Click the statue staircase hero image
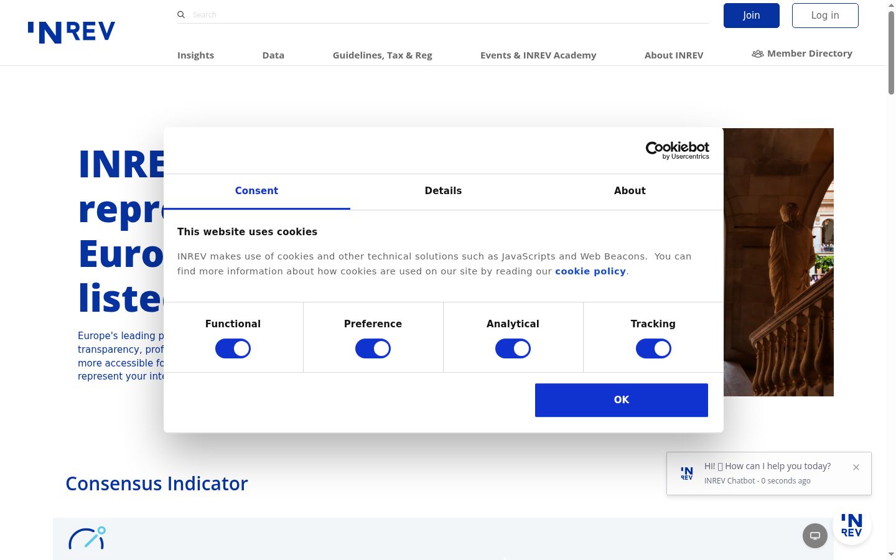 click(x=778, y=262)
